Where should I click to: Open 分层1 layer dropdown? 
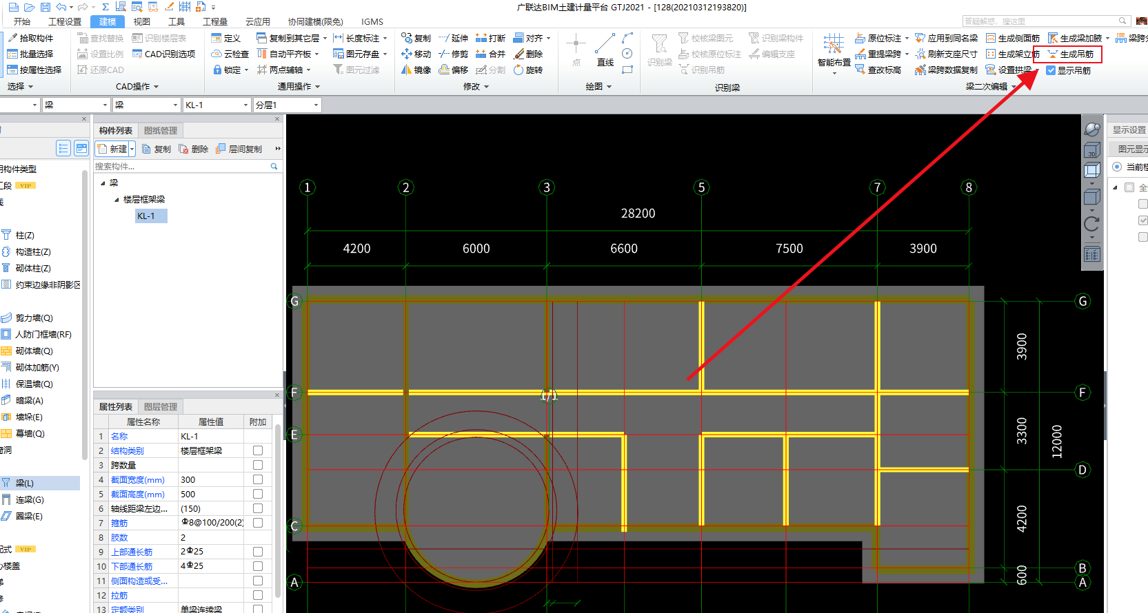tap(316, 105)
